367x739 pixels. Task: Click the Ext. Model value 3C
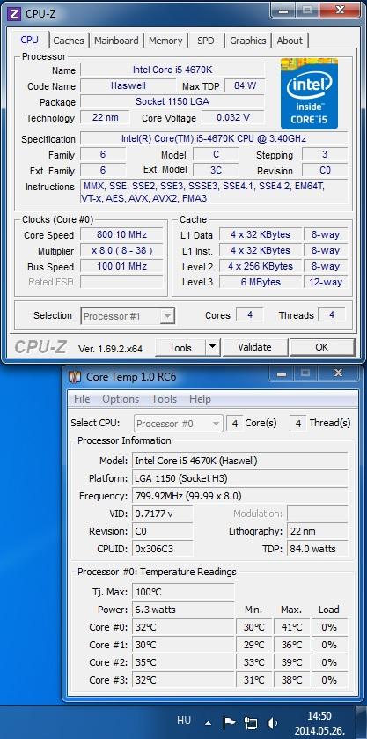pyautogui.click(x=216, y=170)
